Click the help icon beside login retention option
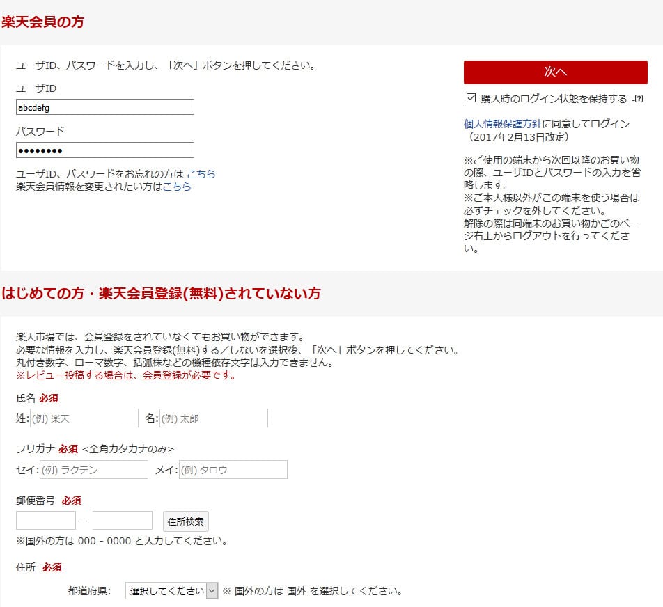663x607 pixels. click(638, 98)
